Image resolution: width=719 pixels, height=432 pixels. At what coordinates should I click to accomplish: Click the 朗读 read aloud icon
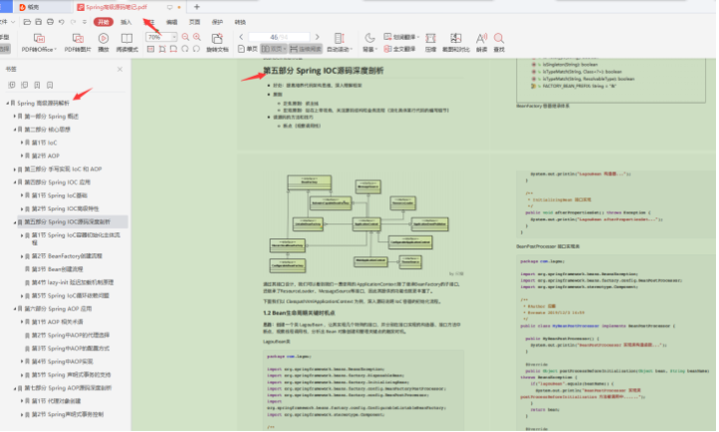pyautogui.click(x=481, y=39)
